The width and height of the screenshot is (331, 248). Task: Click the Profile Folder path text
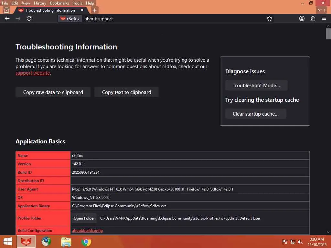180,218
